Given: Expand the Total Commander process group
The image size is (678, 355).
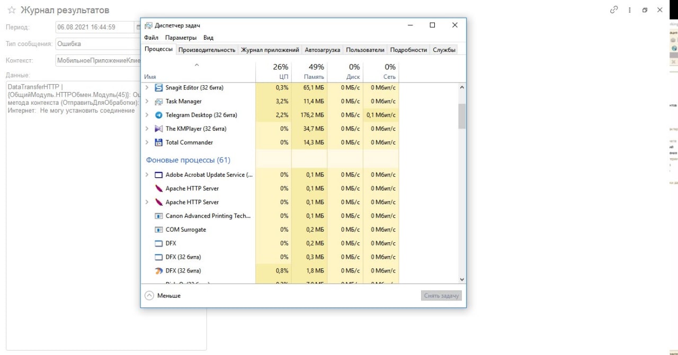Looking at the screenshot, I should (x=147, y=142).
